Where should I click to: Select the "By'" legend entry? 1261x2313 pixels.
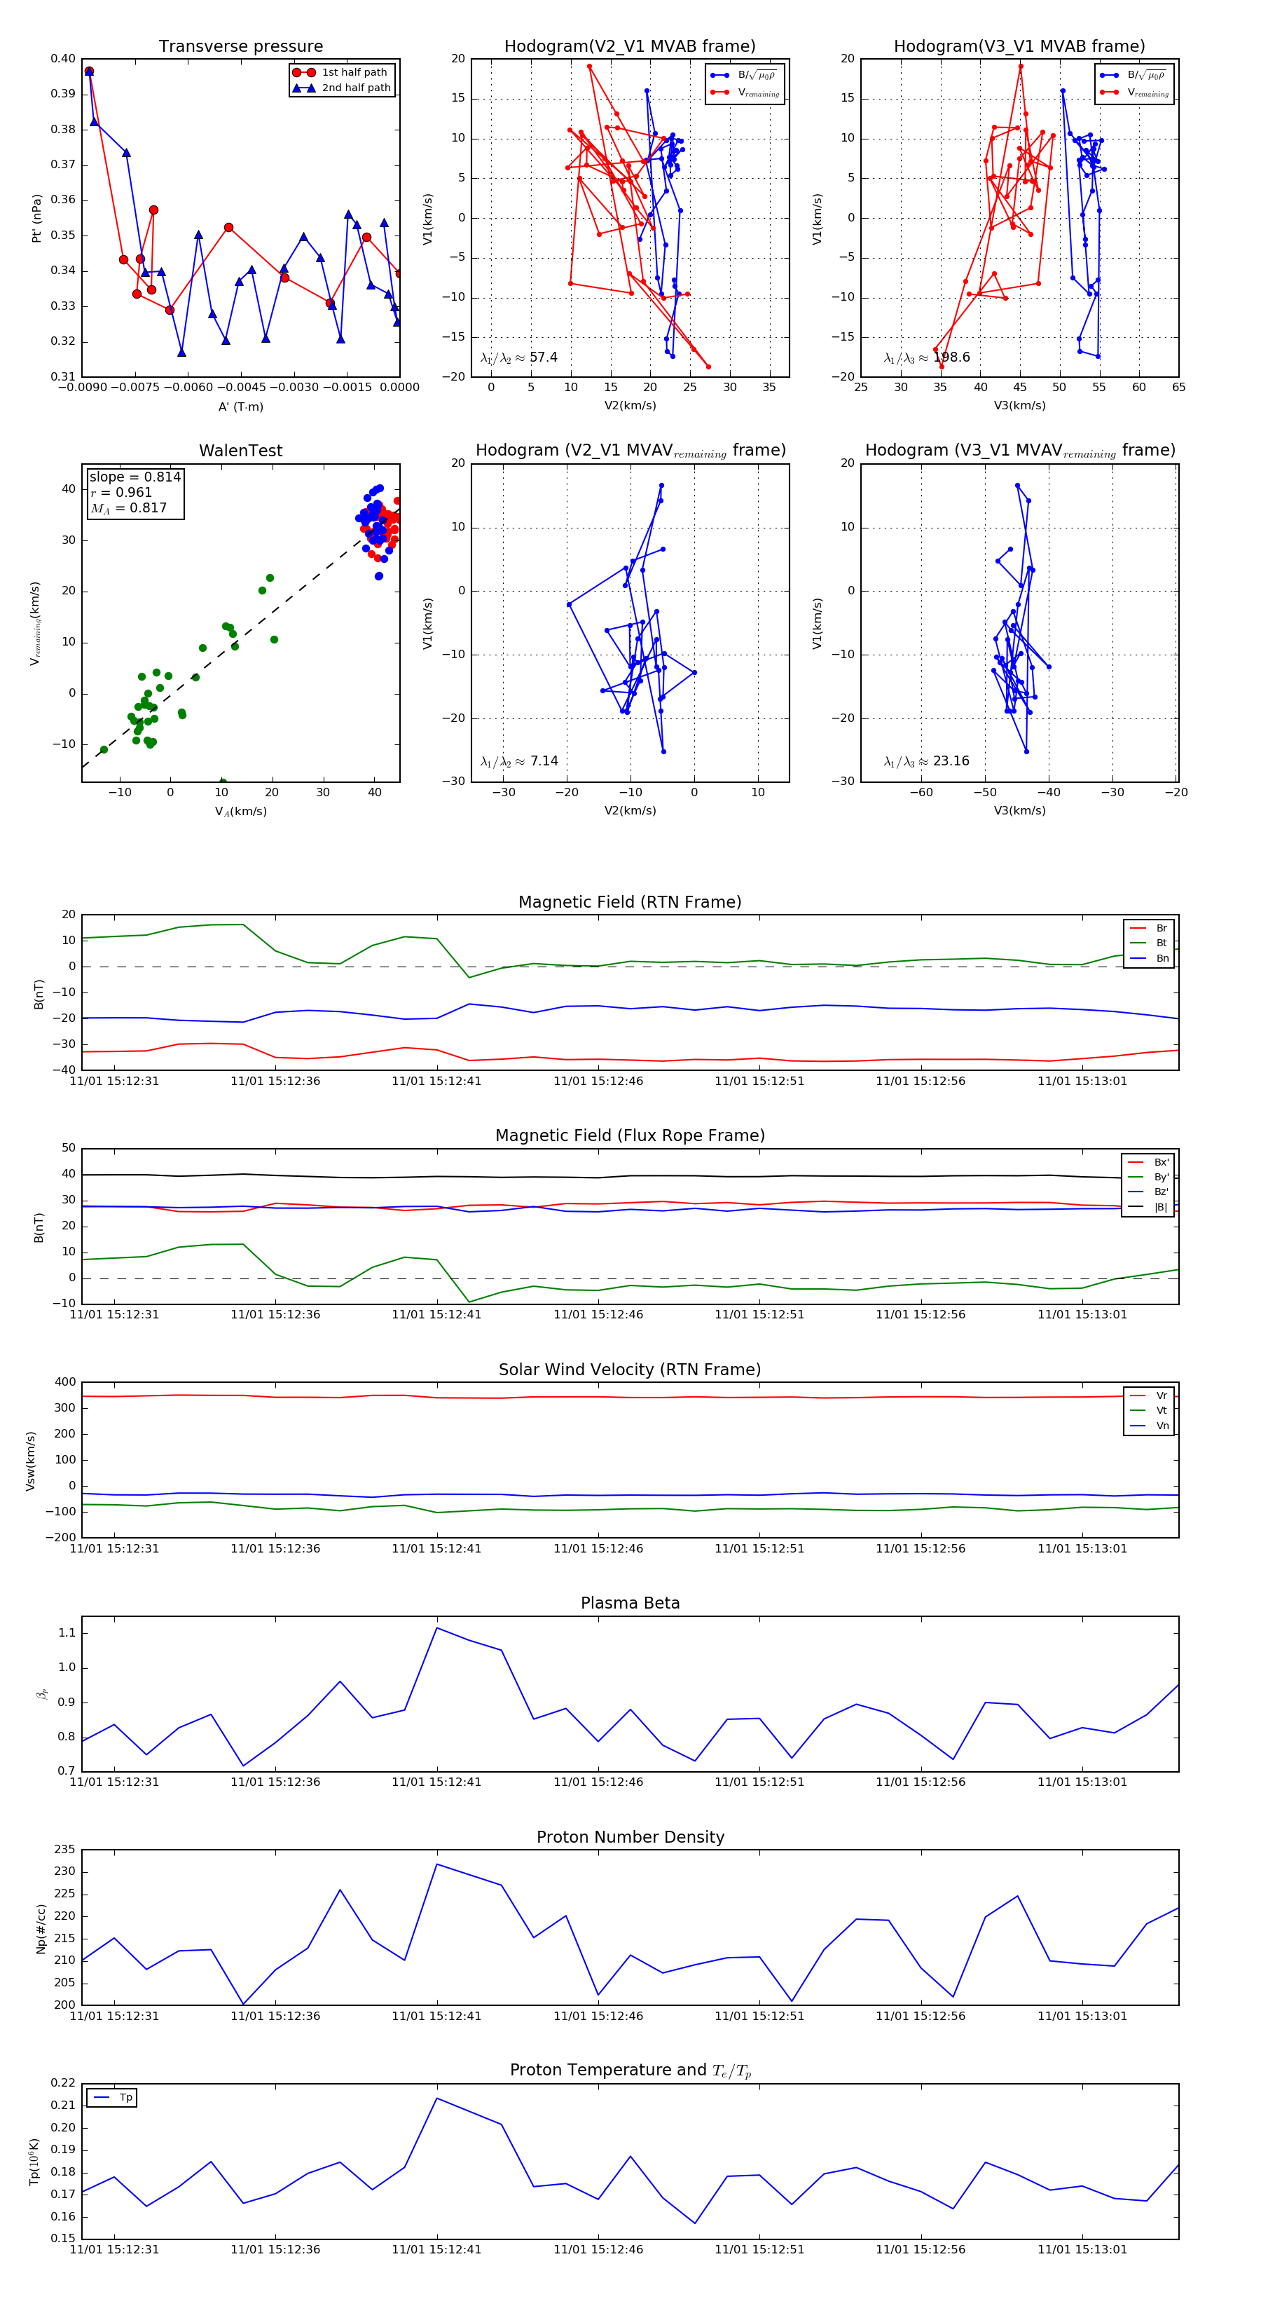pos(1149,1177)
